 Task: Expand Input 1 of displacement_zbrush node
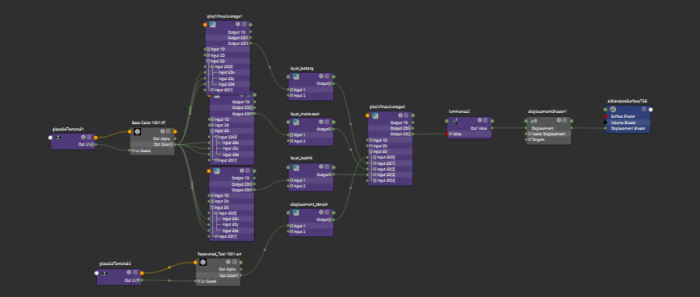tap(292, 226)
